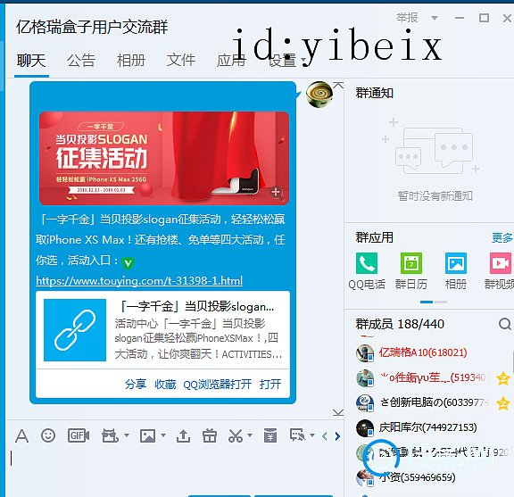
Task: Click the cat sticker face icon
Action: coord(110,435)
